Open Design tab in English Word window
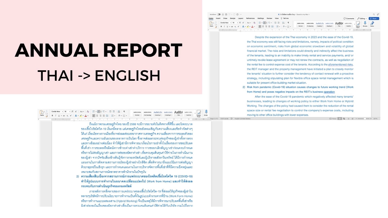388x218 pixels. [x=233, y=18]
